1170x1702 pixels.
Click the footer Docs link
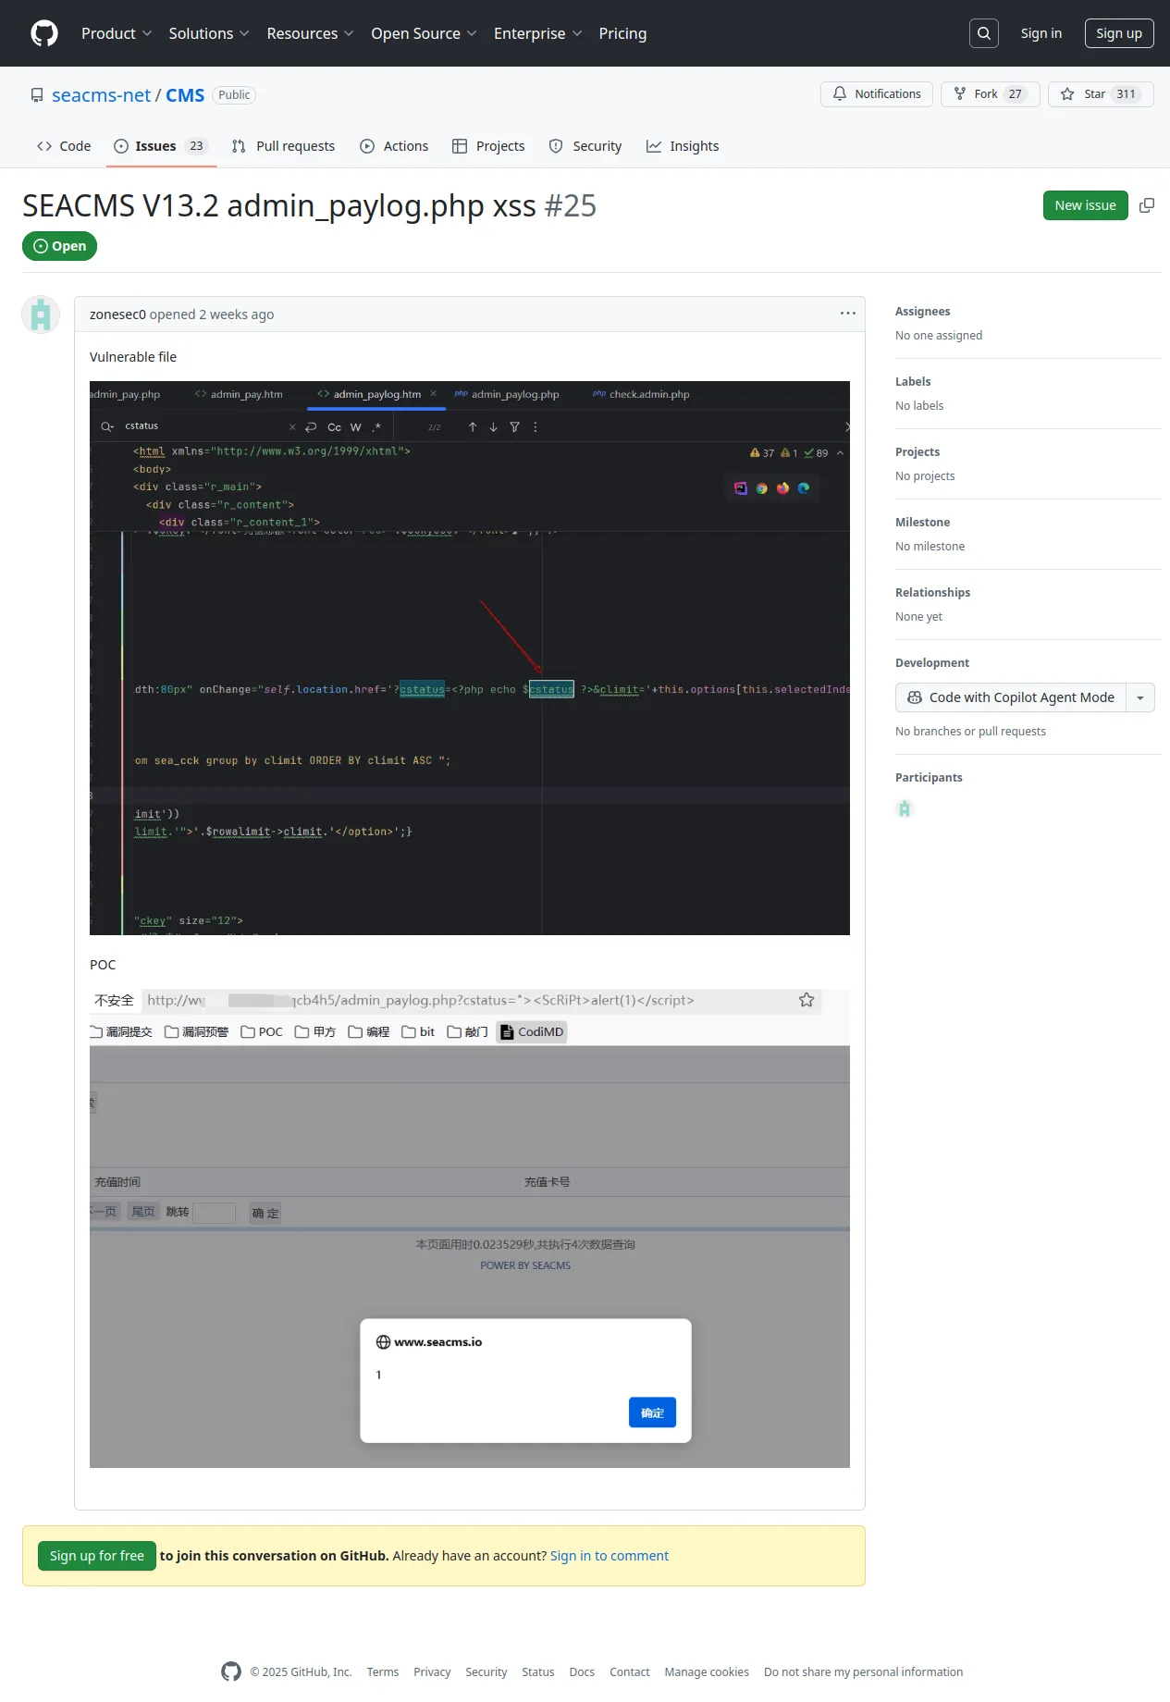click(x=582, y=1671)
